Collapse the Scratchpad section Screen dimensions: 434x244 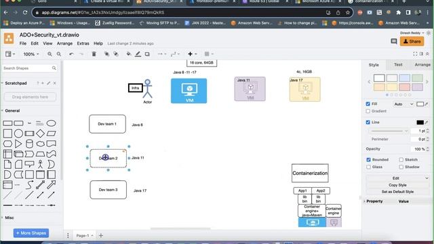point(16,83)
